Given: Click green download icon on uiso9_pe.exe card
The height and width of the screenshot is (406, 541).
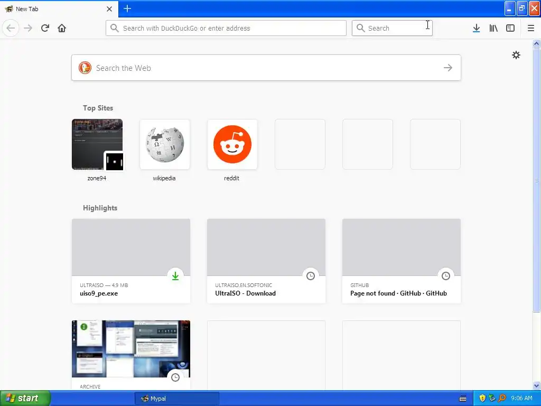Looking at the screenshot, I should point(175,276).
